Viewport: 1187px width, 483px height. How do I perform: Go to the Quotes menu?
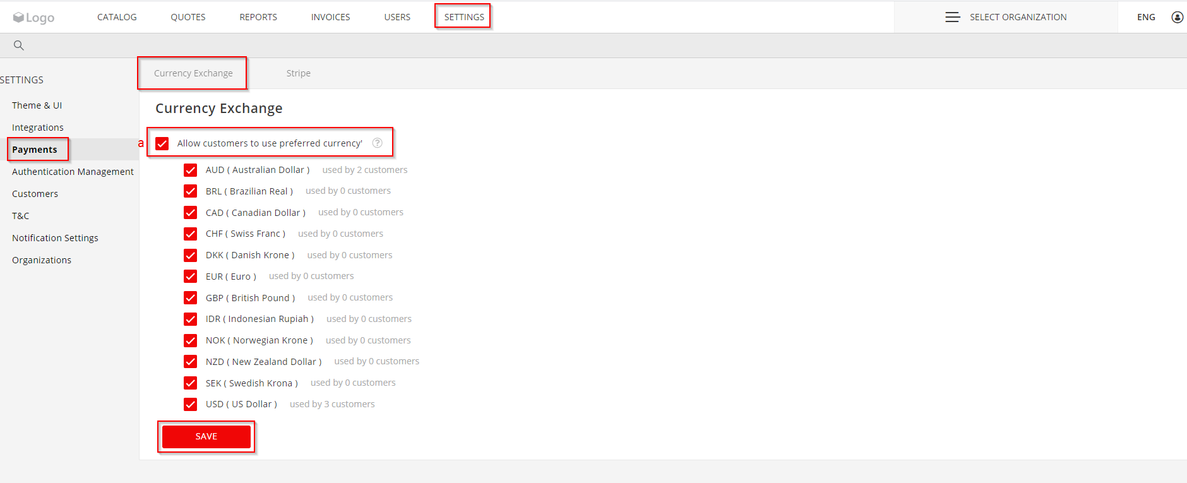(188, 17)
